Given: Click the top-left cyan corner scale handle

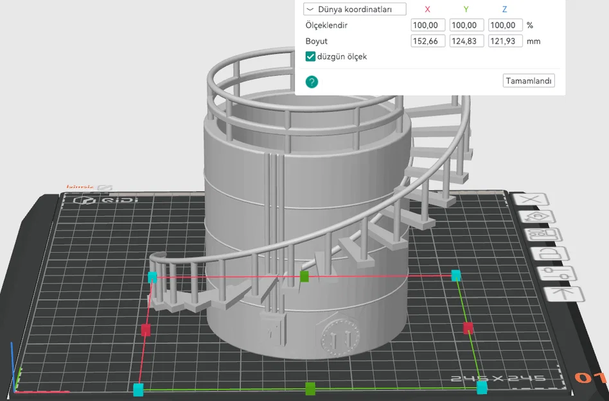Looking at the screenshot, I should tap(152, 277).
